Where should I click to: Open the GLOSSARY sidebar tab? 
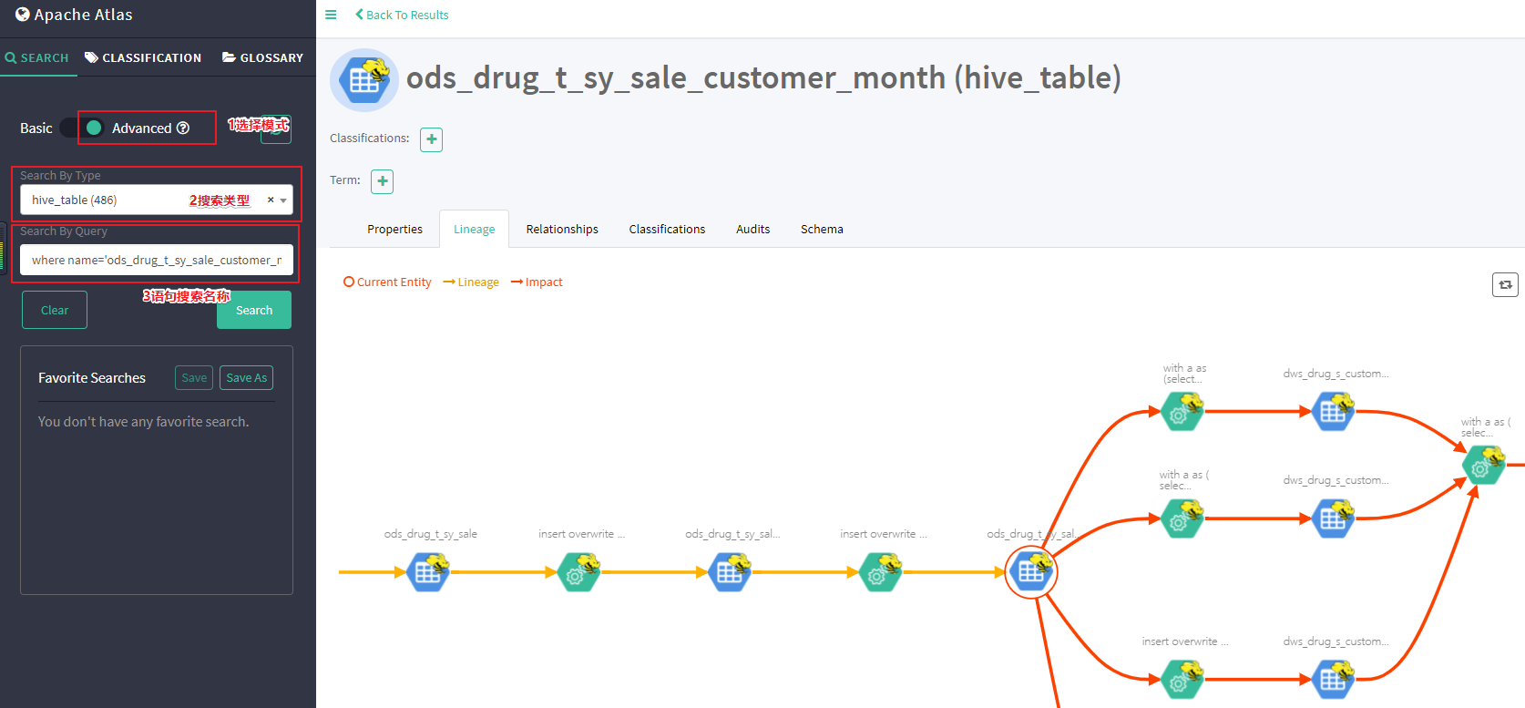tap(262, 57)
